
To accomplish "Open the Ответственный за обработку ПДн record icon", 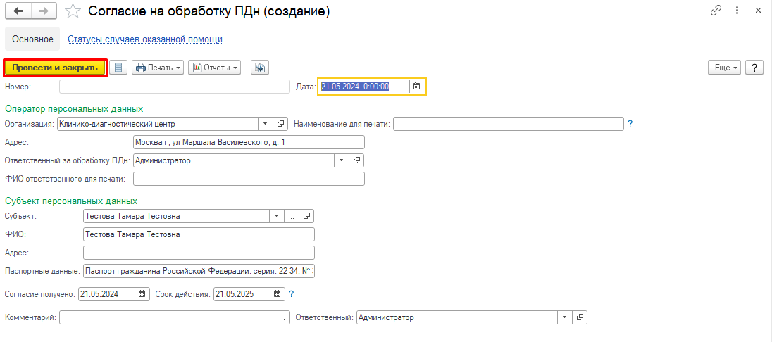I will 357,160.
